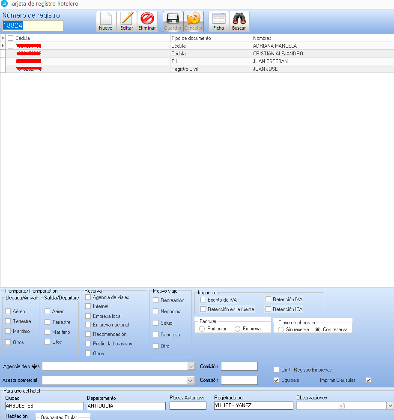Open the Asesor comercial dropdown
The image size is (394, 420).
(x=191, y=380)
